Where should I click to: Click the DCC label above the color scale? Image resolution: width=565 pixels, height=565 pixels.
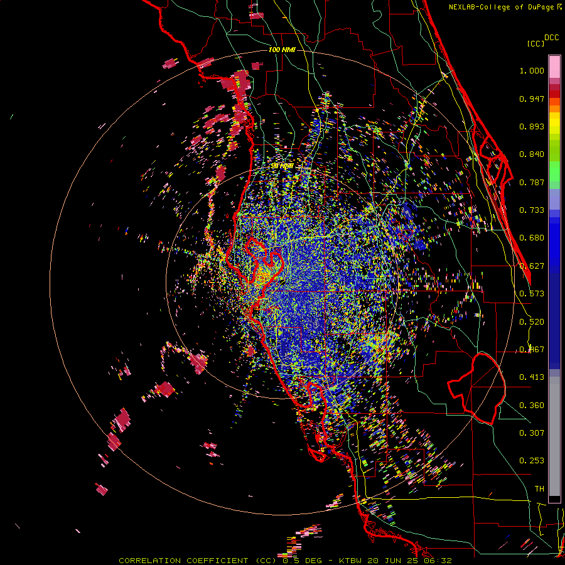pyautogui.click(x=551, y=38)
